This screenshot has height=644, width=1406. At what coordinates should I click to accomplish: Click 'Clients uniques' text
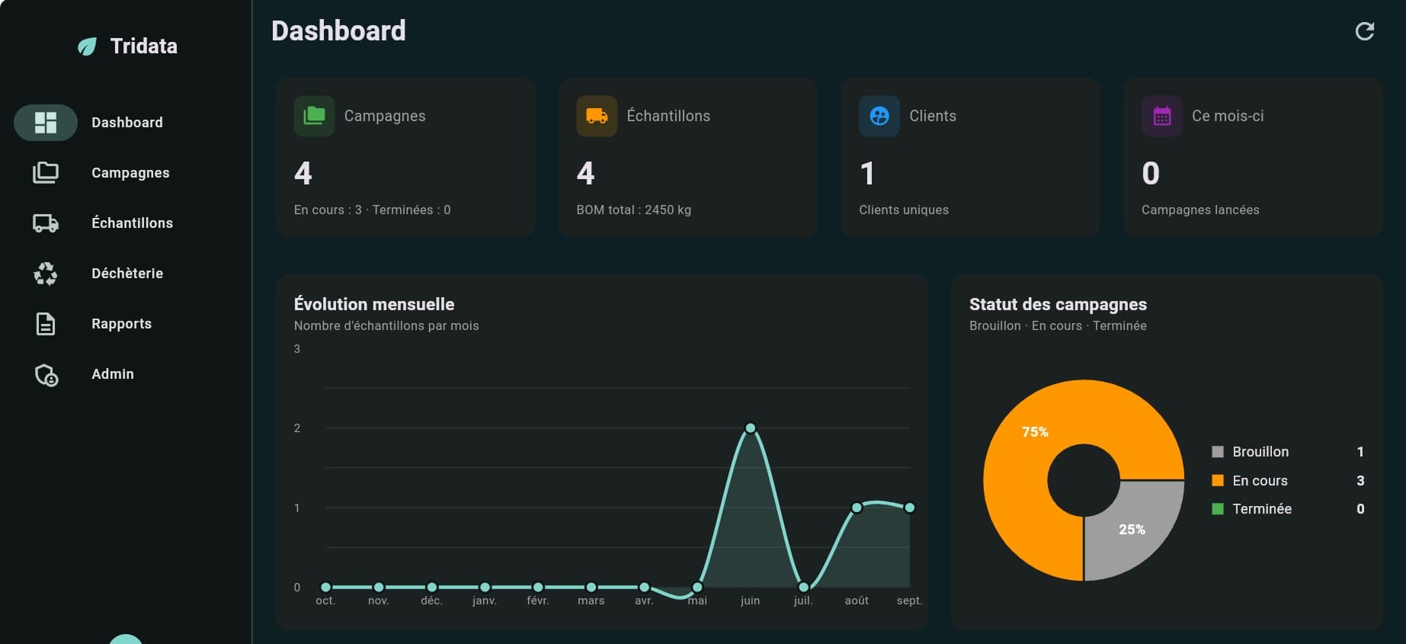coord(904,210)
